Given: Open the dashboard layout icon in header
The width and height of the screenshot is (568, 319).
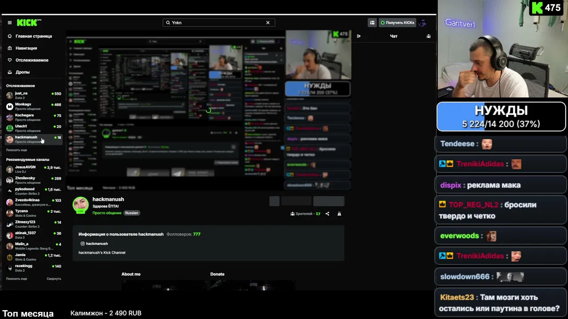Looking at the screenshot, I should click(x=372, y=23).
